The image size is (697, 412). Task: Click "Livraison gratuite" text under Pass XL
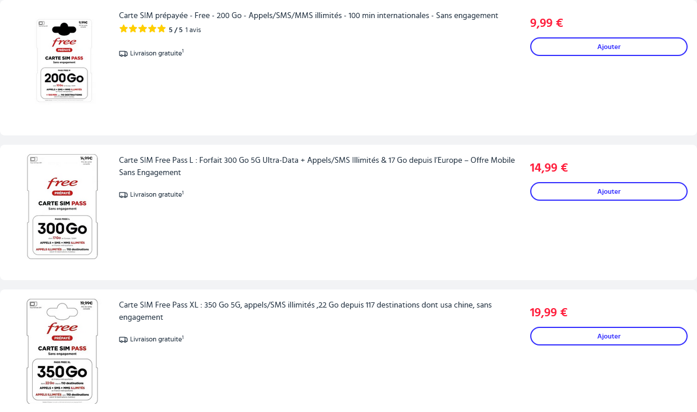tap(156, 340)
